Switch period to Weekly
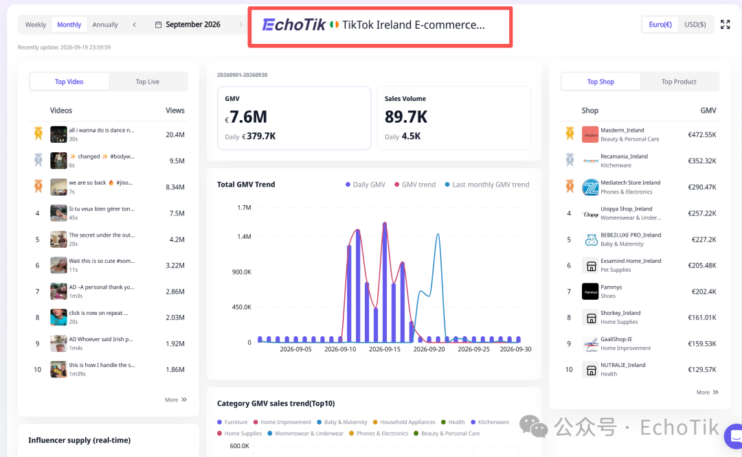The image size is (742, 457). [x=36, y=25]
